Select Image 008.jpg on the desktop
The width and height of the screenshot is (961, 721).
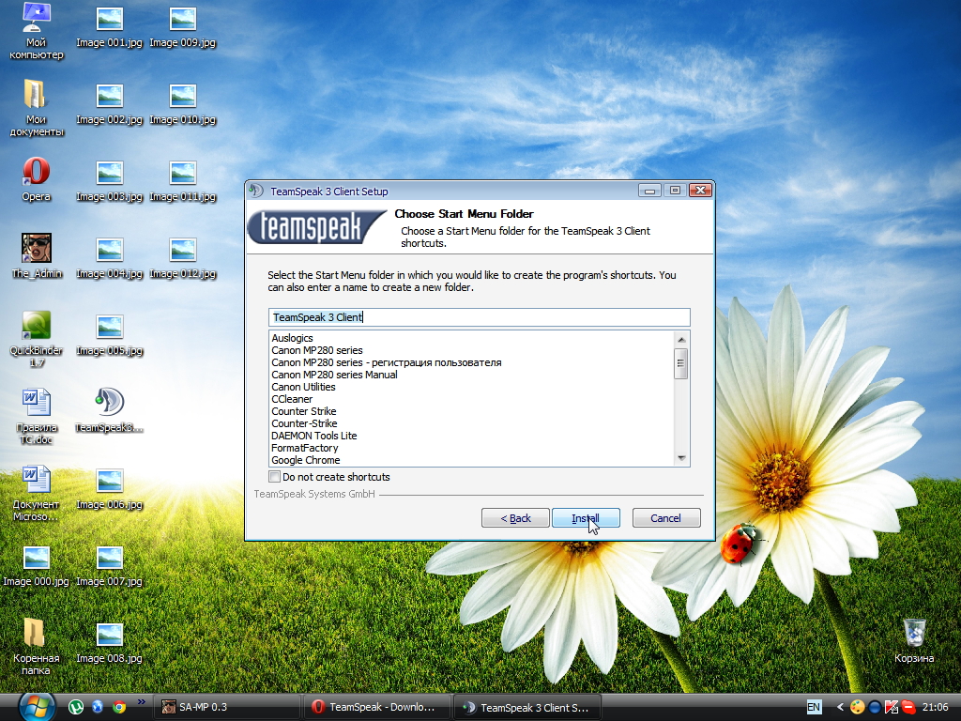pyautogui.click(x=109, y=642)
